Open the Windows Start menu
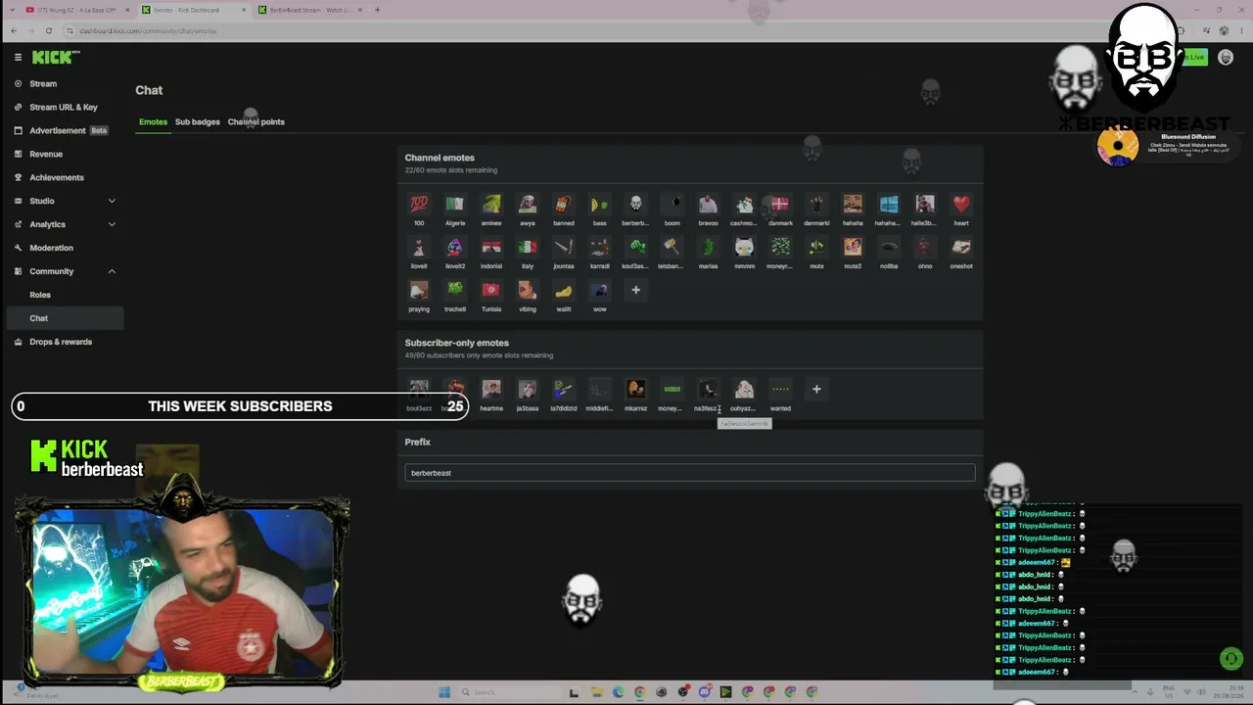The width and height of the screenshot is (1253, 705). [443, 692]
